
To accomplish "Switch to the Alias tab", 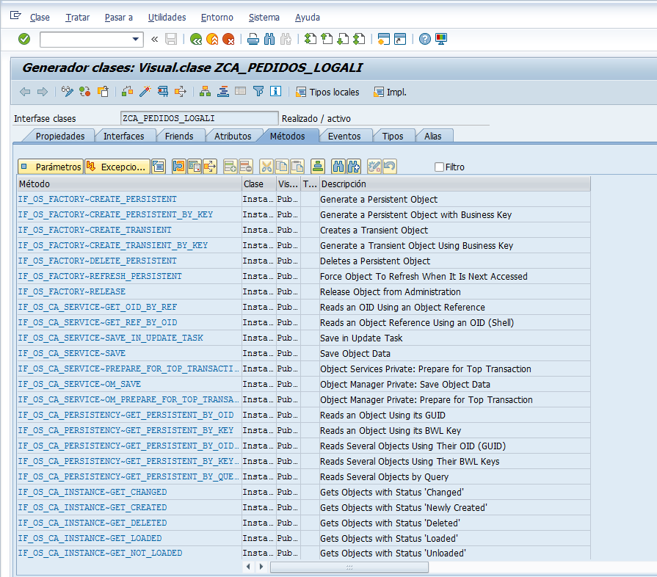I will pyautogui.click(x=433, y=137).
